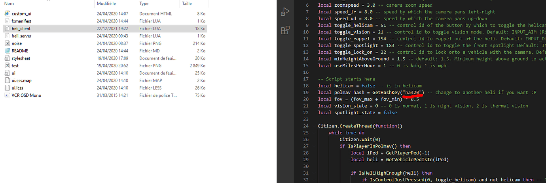Viewport: 546px width, 183px height.
Task: Click the VCR OSD Mono font icon
Action: point(8,95)
